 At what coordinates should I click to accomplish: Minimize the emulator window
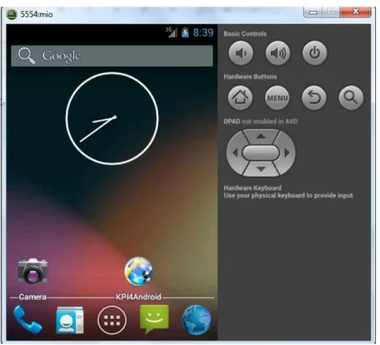pos(313,12)
